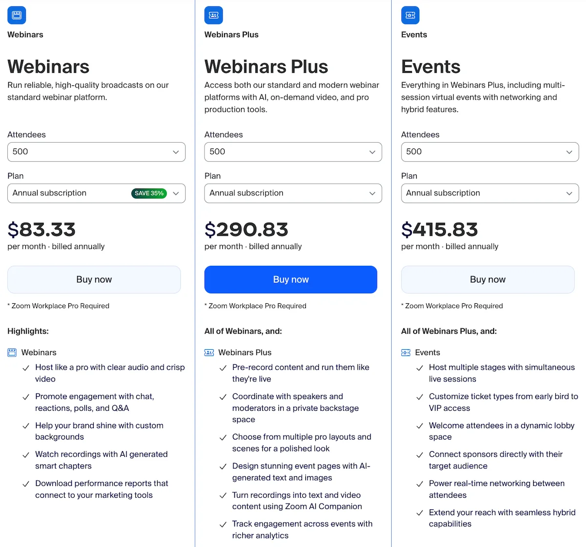The height and width of the screenshot is (547, 586).
Task: Click the Webinars calendar icon at the top
Action: tap(17, 15)
